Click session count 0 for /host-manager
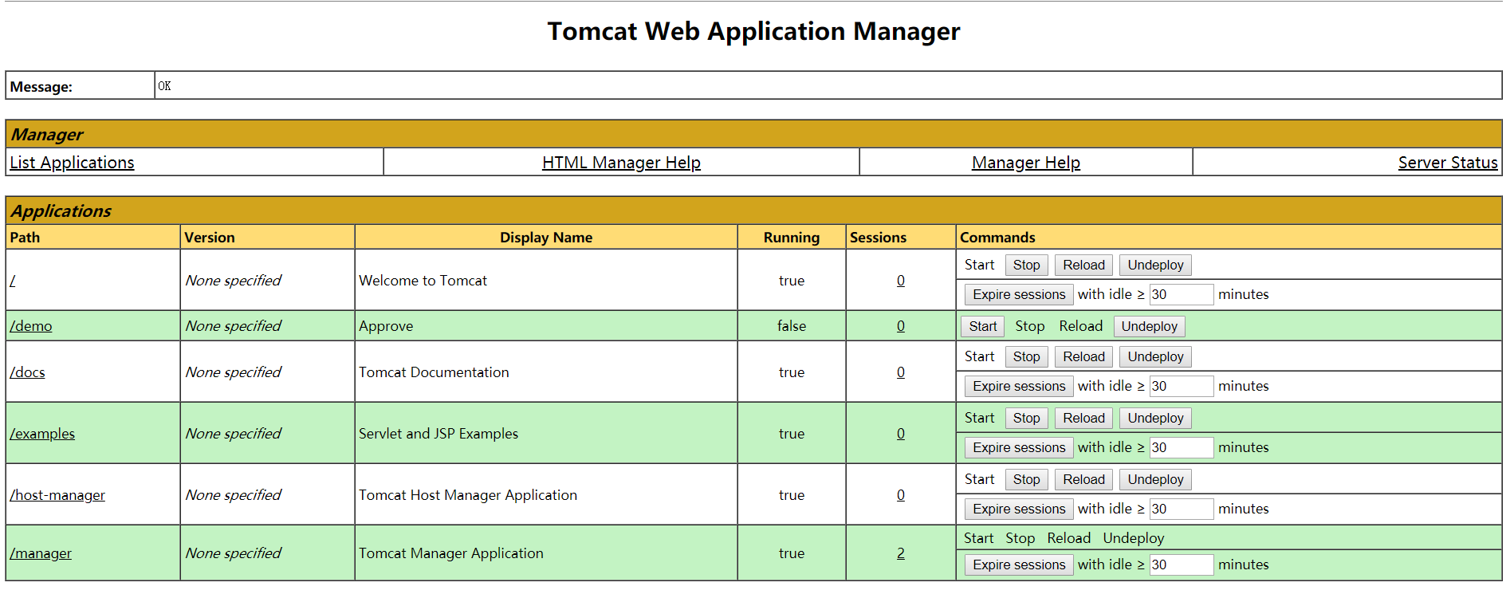Image resolution: width=1510 pixels, height=594 pixels. tap(901, 495)
